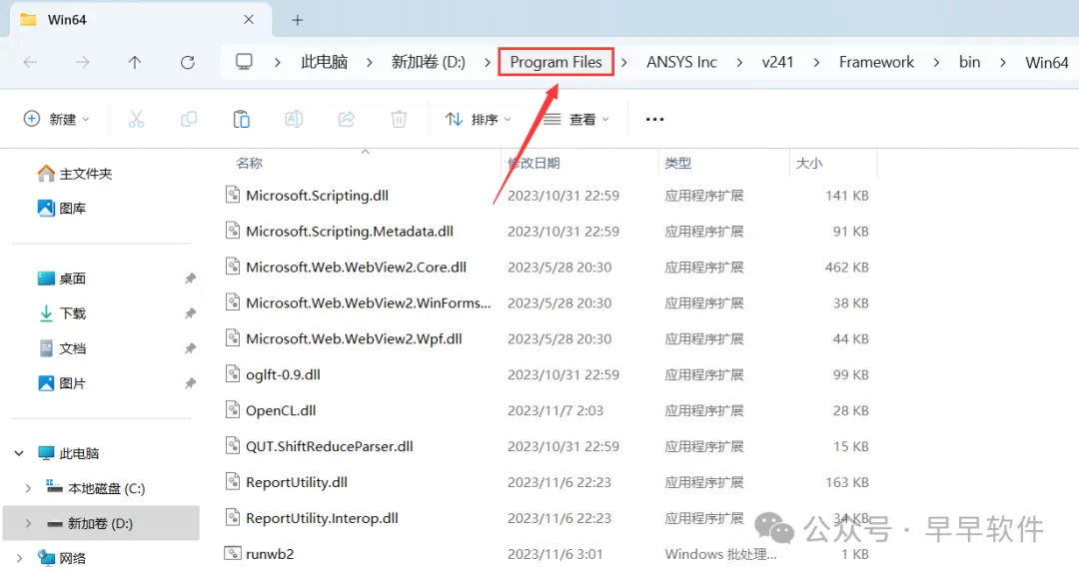
Task: Navigate to Program Files breadcrumb
Action: [556, 62]
